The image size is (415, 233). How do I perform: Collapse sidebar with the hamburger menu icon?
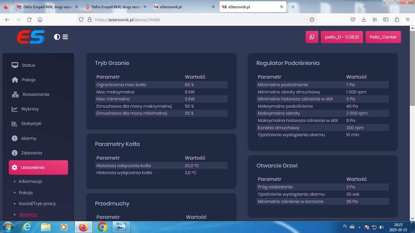click(x=65, y=37)
